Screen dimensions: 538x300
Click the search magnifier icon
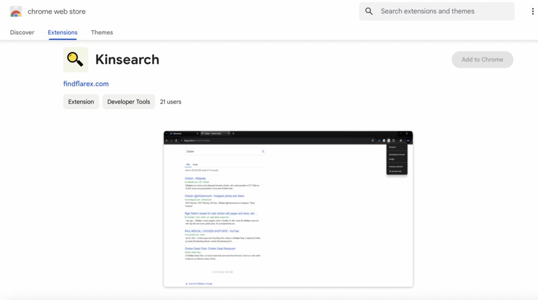click(x=369, y=12)
